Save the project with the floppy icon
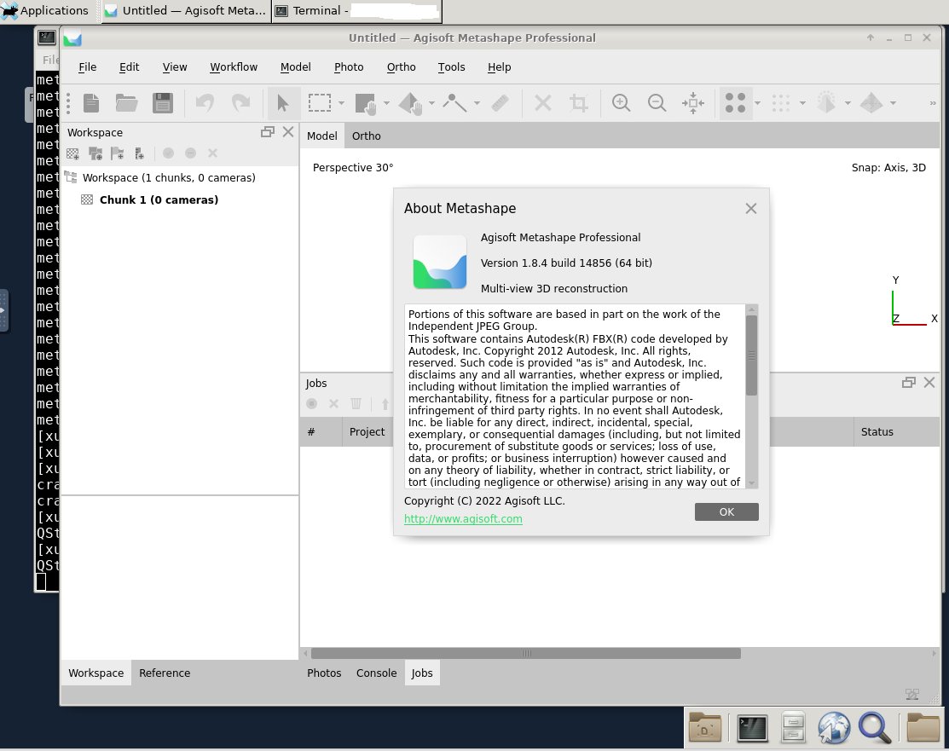The height and width of the screenshot is (751, 949). point(163,103)
